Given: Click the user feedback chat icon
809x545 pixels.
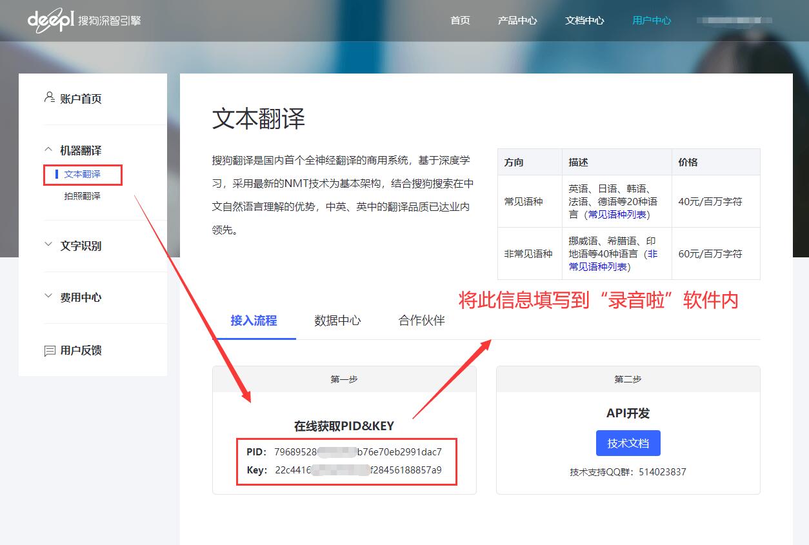Looking at the screenshot, I should pos(49,351).
